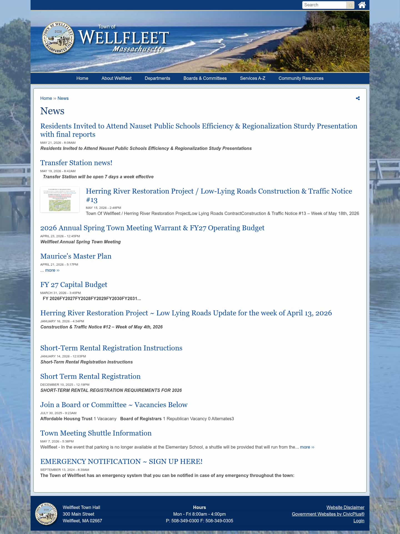Click 'Wellfleet Annual Spring Town Meeting' summary text
The width and height of the screenshot is (400, 534).
tap(81, 242)
